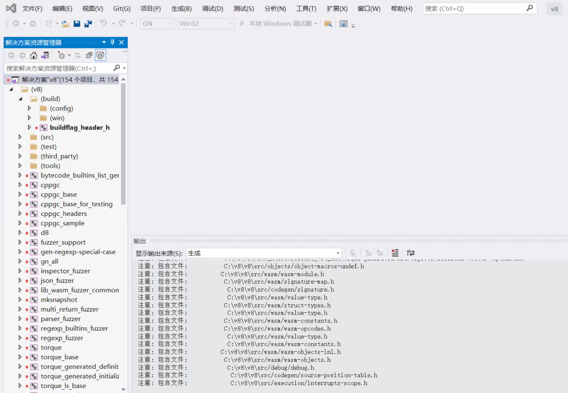568x393 pixels.
Task: Click the Solution Explorer vertical scrollbar
Action: pos(123,144)
